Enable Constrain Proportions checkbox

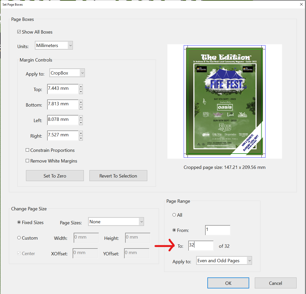(28, 150)
